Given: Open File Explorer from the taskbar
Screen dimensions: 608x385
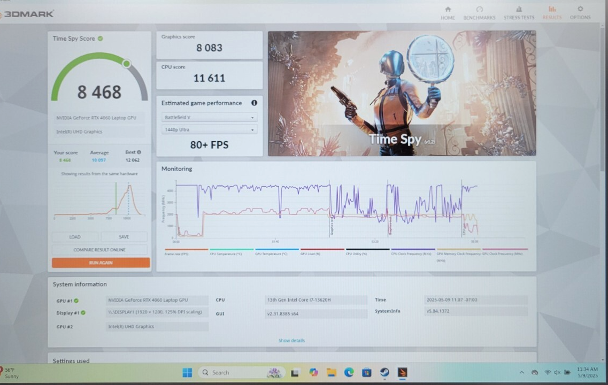Looking at the screenshot, I should coord(331,373).
